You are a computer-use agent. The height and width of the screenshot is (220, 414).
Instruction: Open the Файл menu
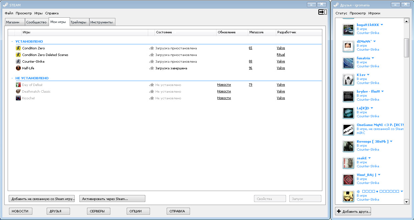(9, 13)
